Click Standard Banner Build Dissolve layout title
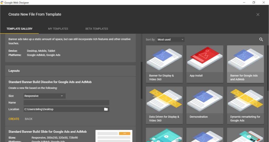The height and width of the screenshot is (142, 269). click(x=50, y=82)
